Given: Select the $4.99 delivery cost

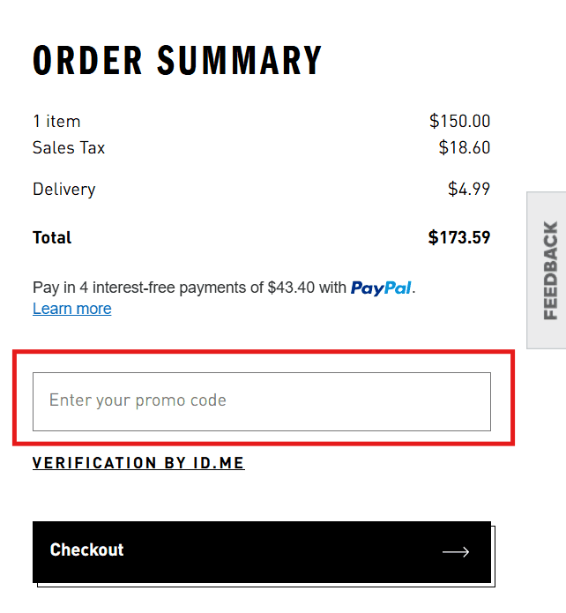Looking at the screenshot, I should pos(469,189).
